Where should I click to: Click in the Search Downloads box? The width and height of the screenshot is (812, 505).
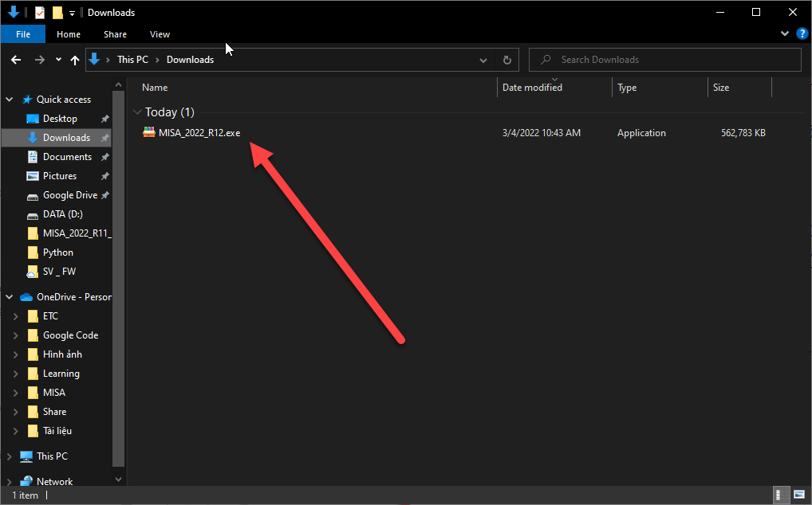[x=665, y=60]
